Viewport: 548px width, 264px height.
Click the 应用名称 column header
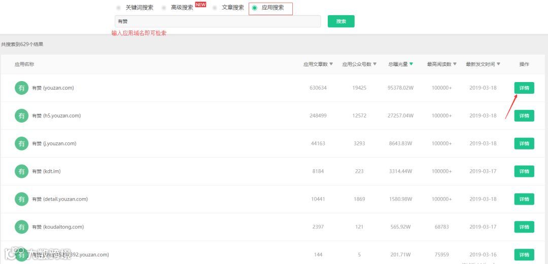click(x=24, y=64)
